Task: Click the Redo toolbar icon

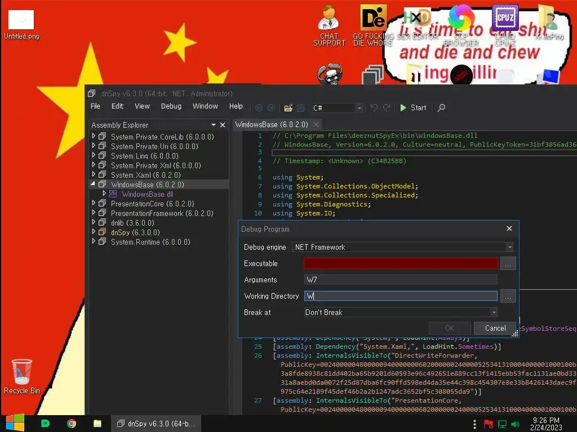Action: (x=387, y=107)
